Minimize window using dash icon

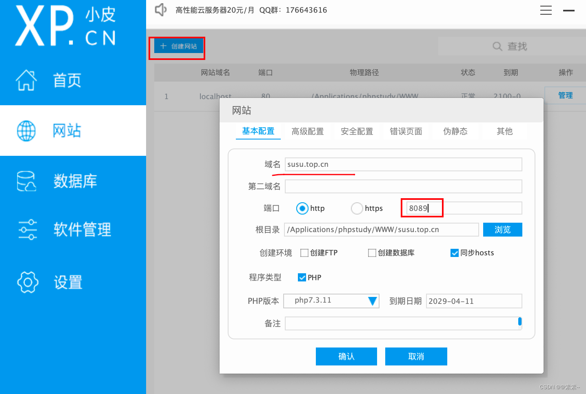coord(569,11)
